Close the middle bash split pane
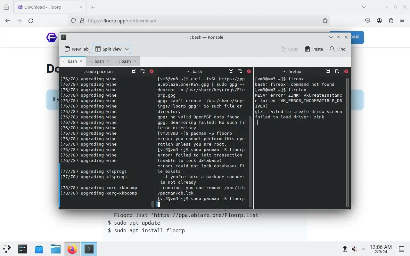Viewport: 410px width, 256px height. tap(249, 71)
